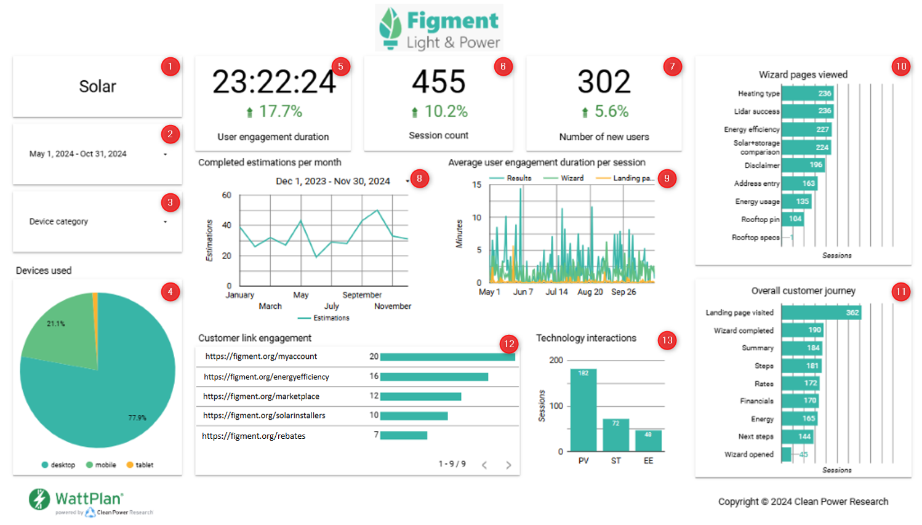
Task: Click the Overall customer journey chart title
Action: 803,291
